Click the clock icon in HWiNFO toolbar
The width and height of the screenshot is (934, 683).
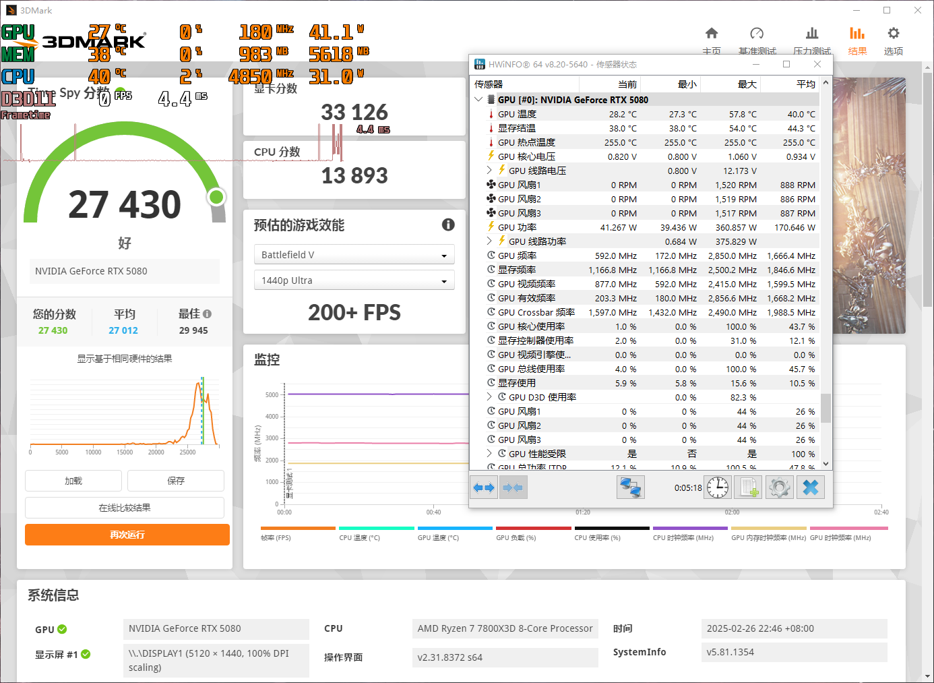click(717, 487)
